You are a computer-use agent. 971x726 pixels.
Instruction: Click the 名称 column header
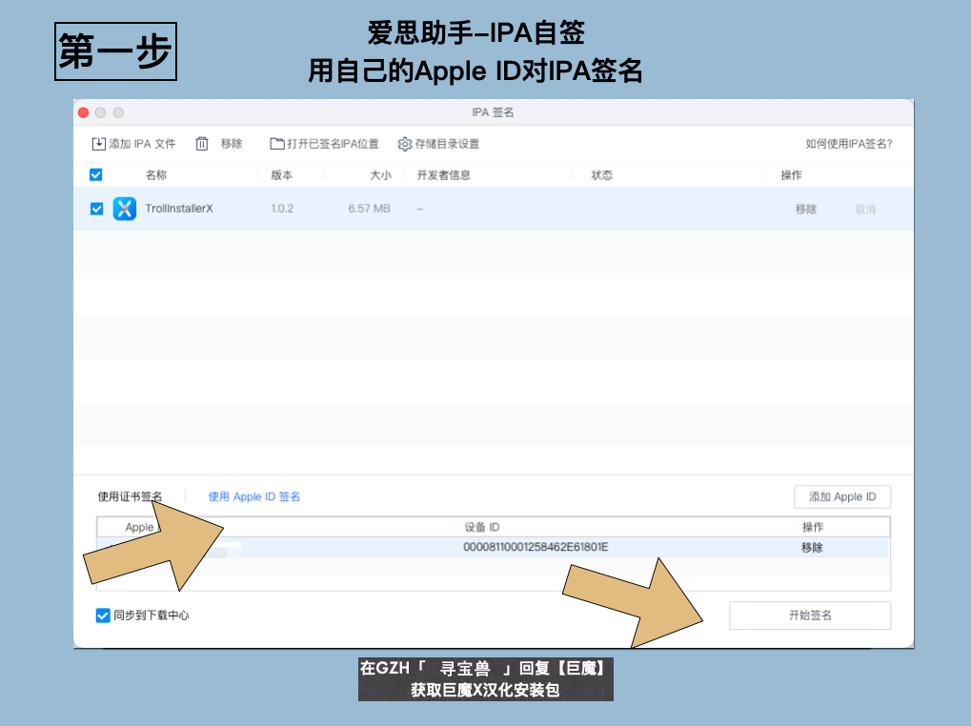tap(156, 175)
